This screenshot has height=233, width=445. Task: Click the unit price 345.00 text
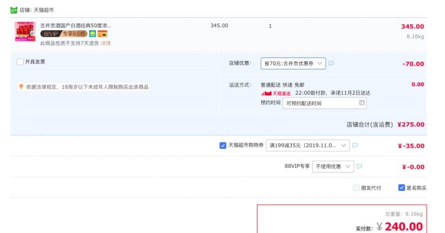click(219, 25)
